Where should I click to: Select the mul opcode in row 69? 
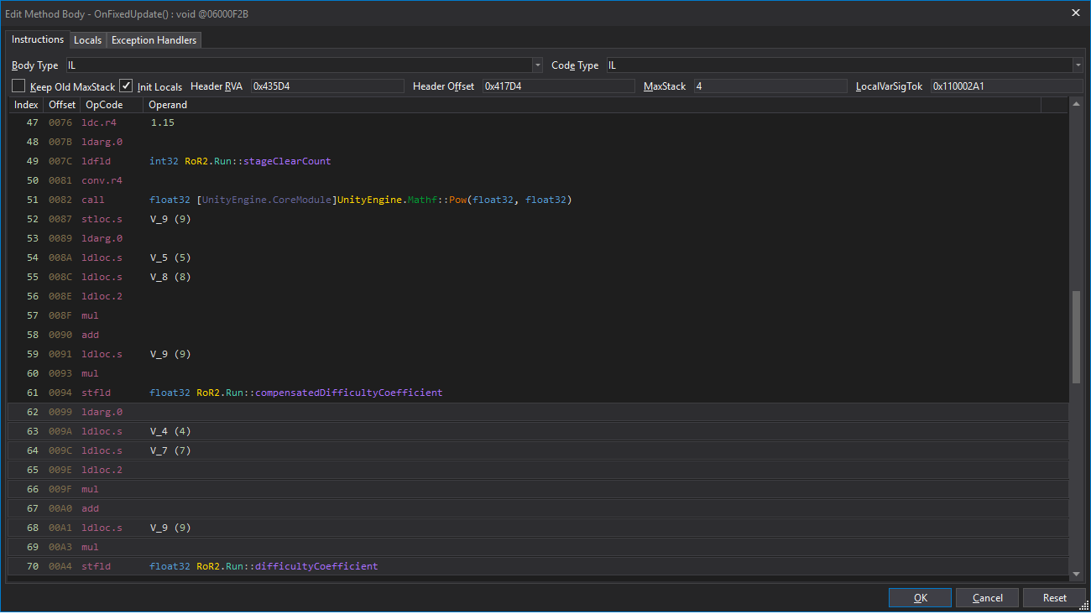90,547
